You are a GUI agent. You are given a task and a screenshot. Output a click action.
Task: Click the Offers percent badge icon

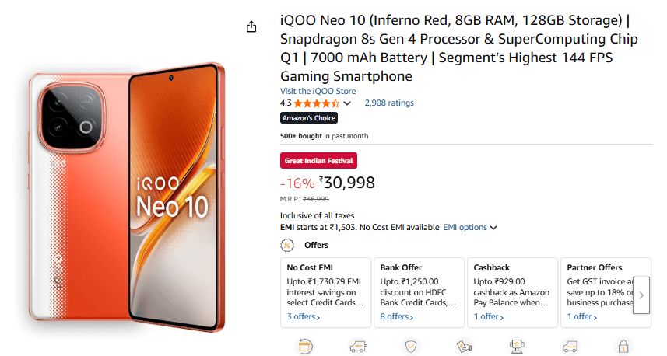click(287, 245)
